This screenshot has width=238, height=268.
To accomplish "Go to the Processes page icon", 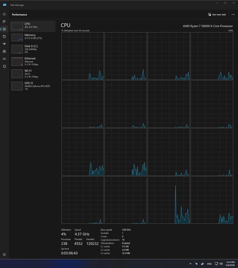I will pyautogui.click(x=4, y=21).
